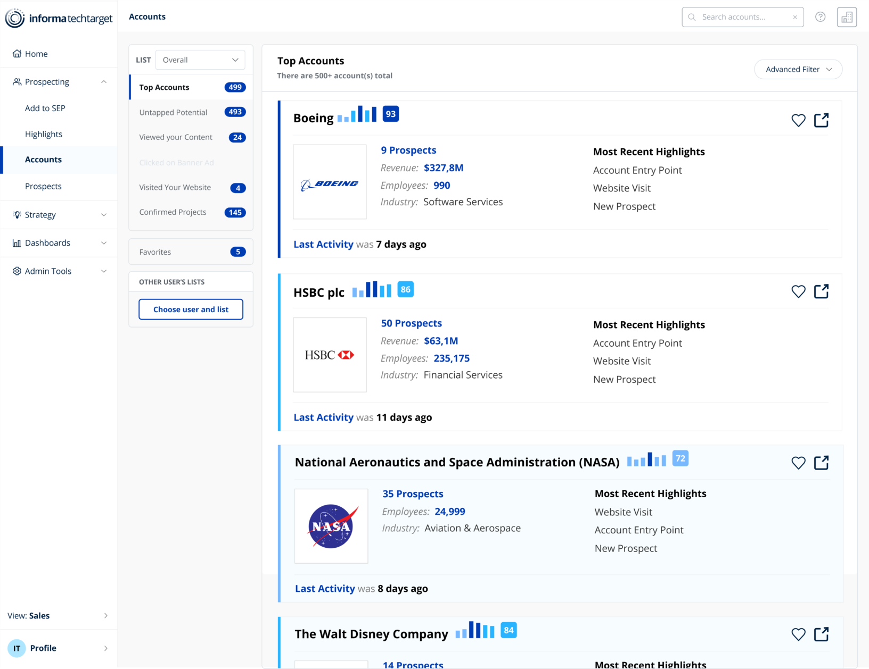Expand View: Sales switcher
Image resolution: width=869 pixels, height=669 pixels.
(x=59, y=615)
